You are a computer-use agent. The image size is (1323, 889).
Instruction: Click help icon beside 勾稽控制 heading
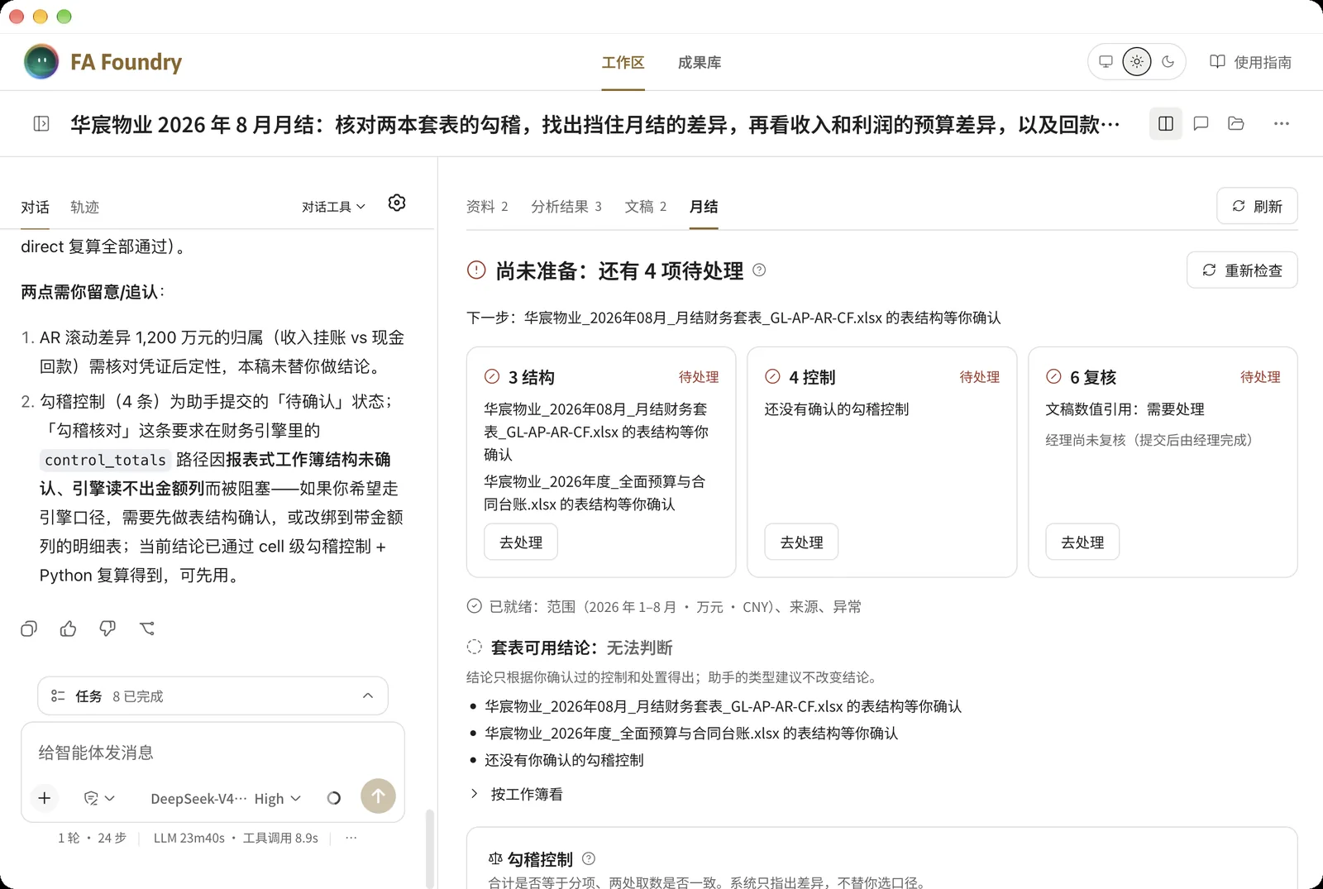coord(589,859)
